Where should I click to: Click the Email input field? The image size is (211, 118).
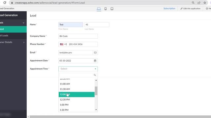click(x=75, y=52)
